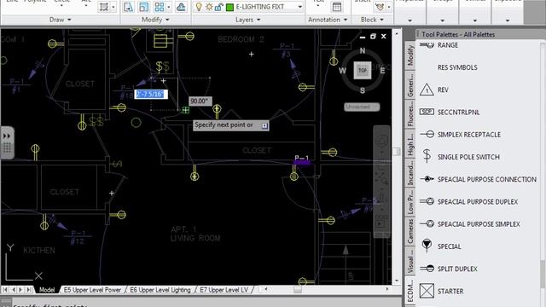Viewport: 546px width, 307px height.
Task: Go to the last layout tab arrow
Action: pyautogui.click(x=28, y=290)
